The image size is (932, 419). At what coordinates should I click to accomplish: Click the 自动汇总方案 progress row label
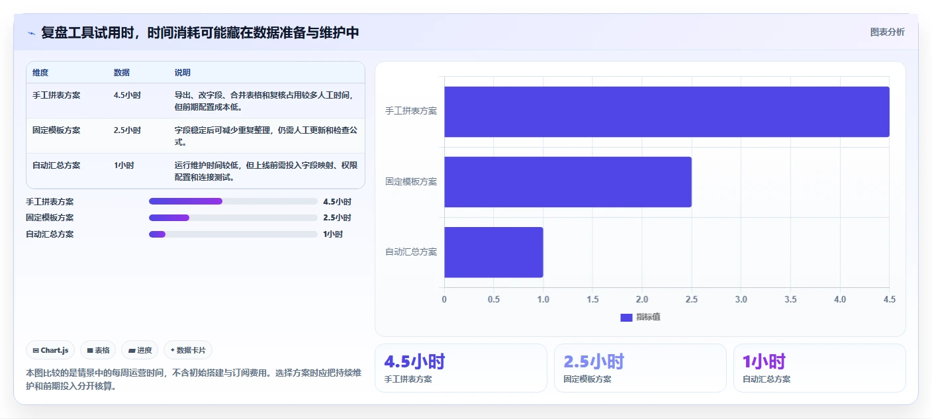coord(50,234)
